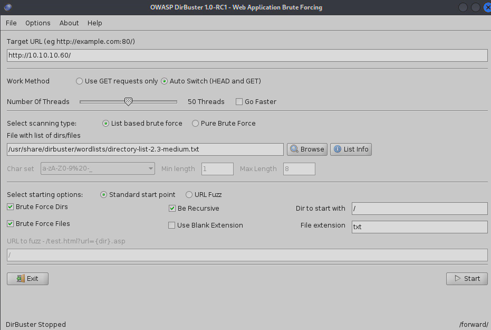Select the URL Fuzz starting option
This screenshot has width=491, height=330.
(188, 195)
